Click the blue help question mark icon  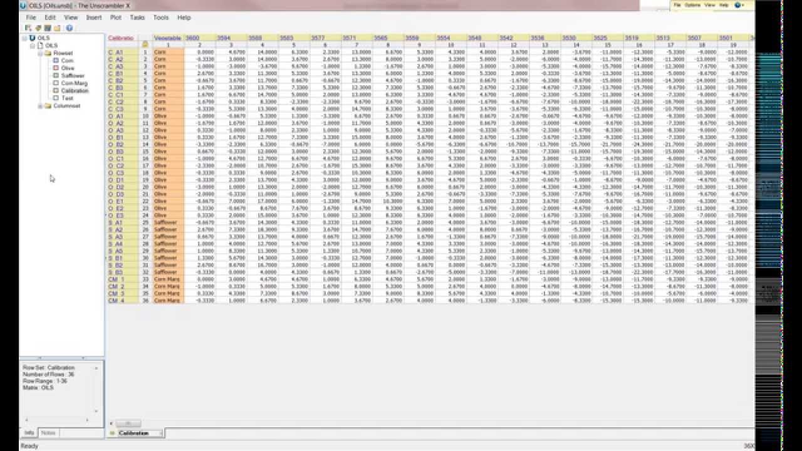tap(69, 28)
